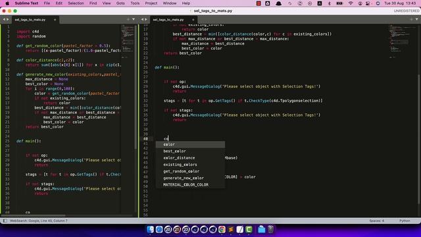Click the left pane horizontal scrollbar

click(34, 215)
